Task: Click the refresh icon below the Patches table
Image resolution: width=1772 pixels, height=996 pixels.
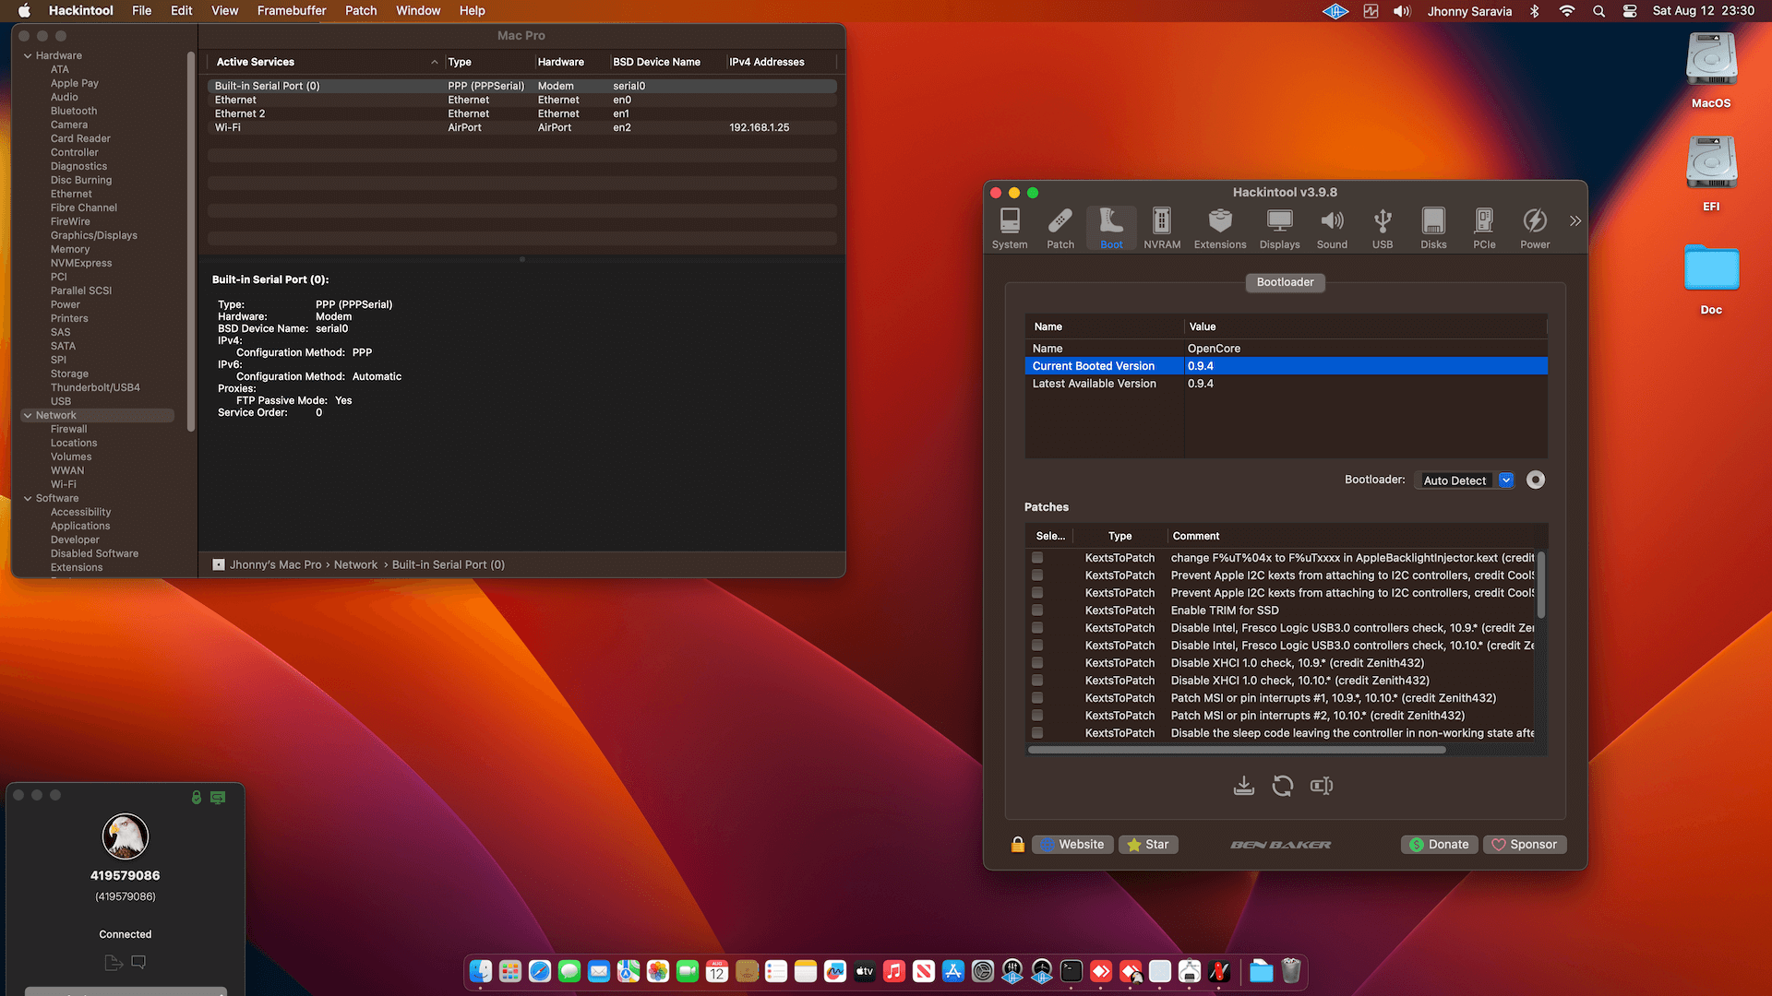Action: point(1283,786)
